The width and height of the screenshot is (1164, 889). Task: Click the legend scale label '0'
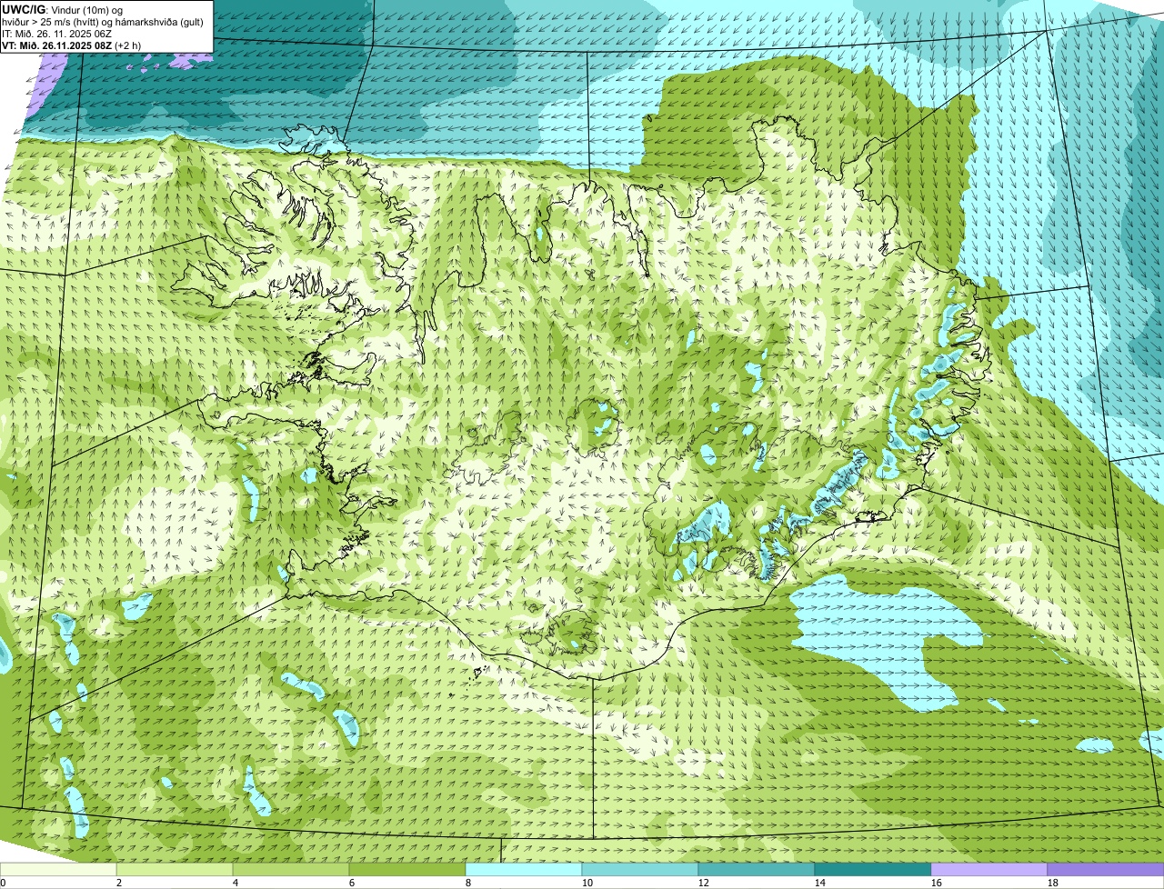3,883
